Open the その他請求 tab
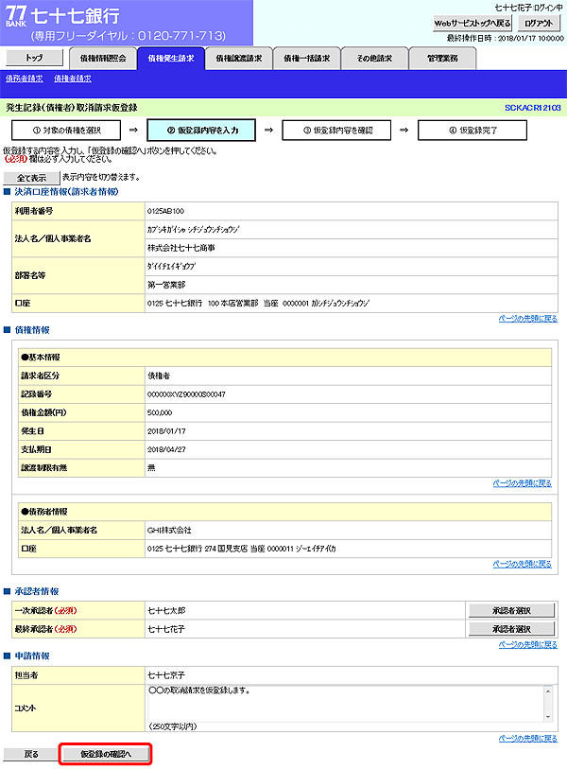This screenshot has height=769, width=567. (374, 59)
